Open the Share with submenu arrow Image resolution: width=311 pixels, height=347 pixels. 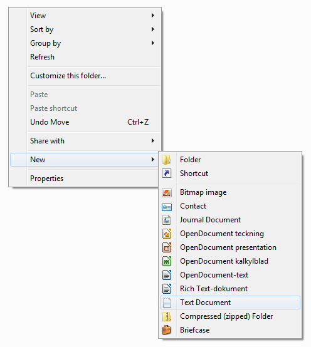pyautogui.click(x=153, y=141)
